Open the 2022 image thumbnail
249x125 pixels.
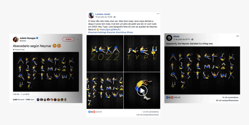pyautogui.click(x=105, y=53)
